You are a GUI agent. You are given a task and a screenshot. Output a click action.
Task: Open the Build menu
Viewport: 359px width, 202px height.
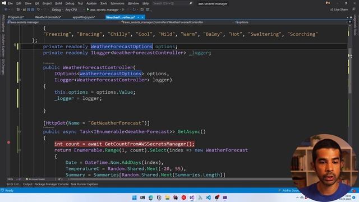[58, 3]
